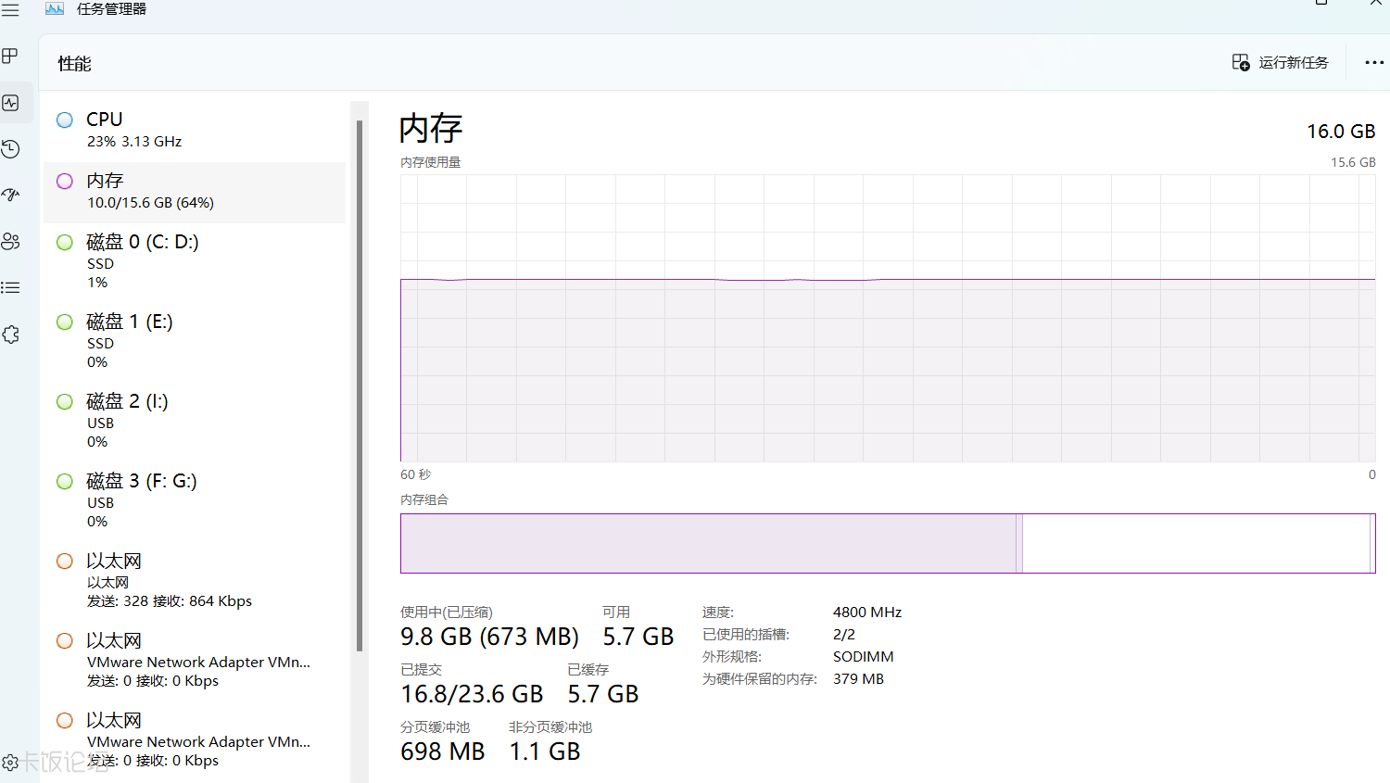Click the 分页缓冲池 698 MB value
The height and width of the screenshot is (783, 1390).
click(x=442, y=751)
